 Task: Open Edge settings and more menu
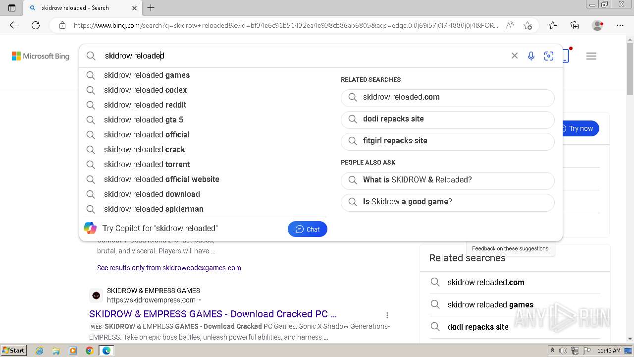[x=620, y=25]
